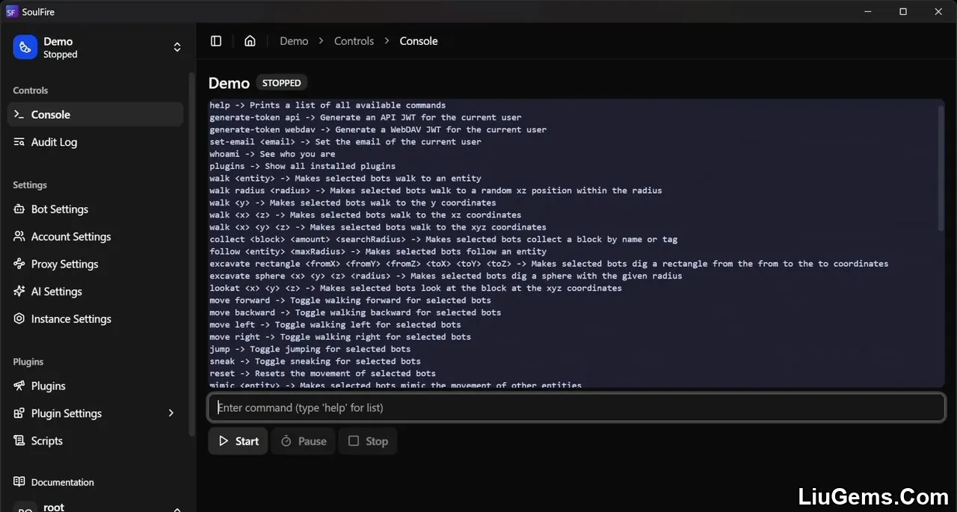This screenshot has height=512, width=957.
Task: Click the Scripts scroll icon
Action: [x=19, y=441]
